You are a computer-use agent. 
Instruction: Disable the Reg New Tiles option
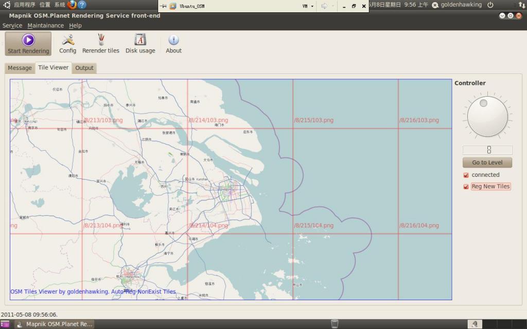coord(467,187)
